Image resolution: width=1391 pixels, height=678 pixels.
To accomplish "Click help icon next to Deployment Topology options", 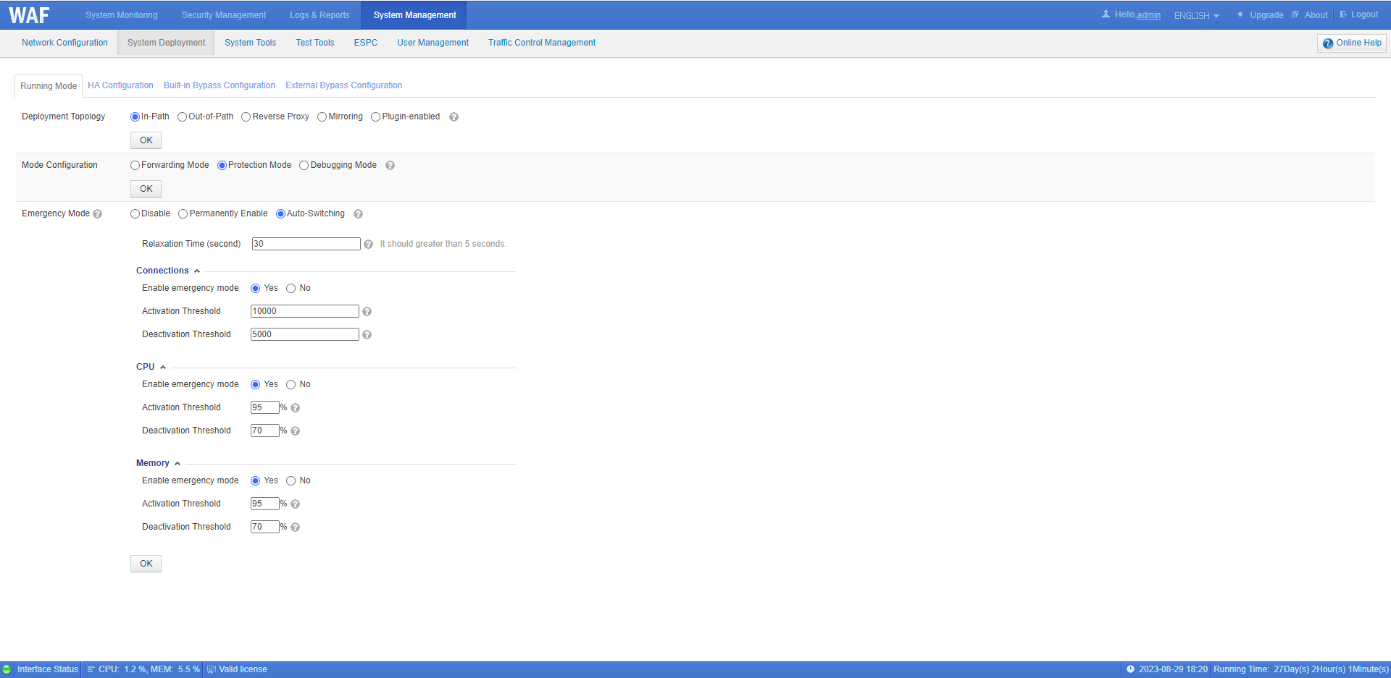I will pyautogui.click(x=454, y=117).
